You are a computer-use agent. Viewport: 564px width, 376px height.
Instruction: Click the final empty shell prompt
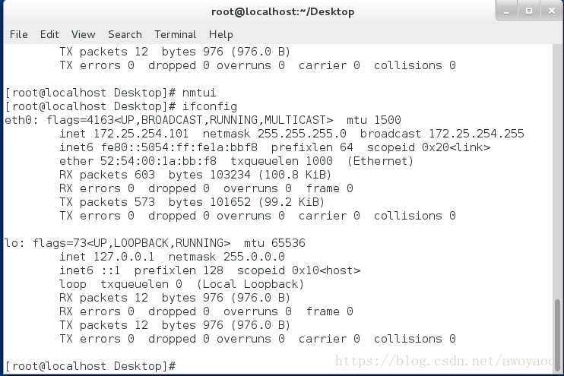tap(90, 366)
